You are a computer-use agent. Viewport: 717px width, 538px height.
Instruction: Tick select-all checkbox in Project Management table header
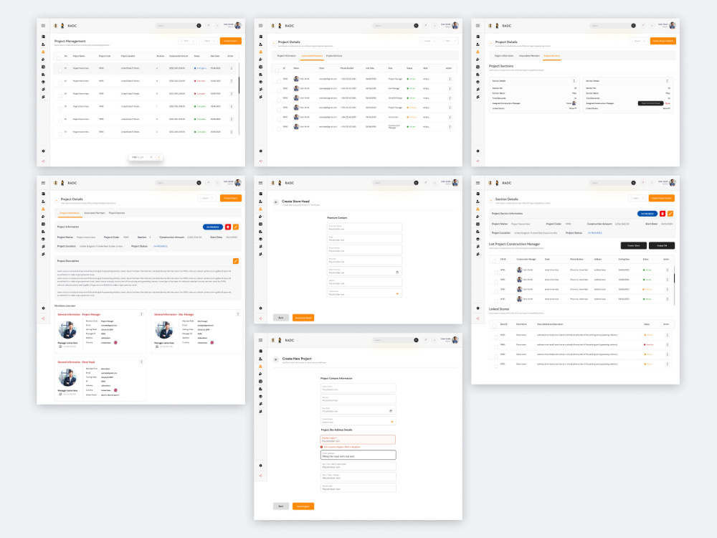click(58, 57)
